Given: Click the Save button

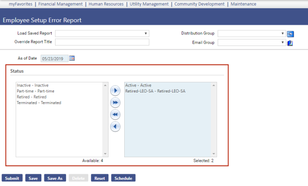Looking at the screenshot, I should [x=33, y=178].
